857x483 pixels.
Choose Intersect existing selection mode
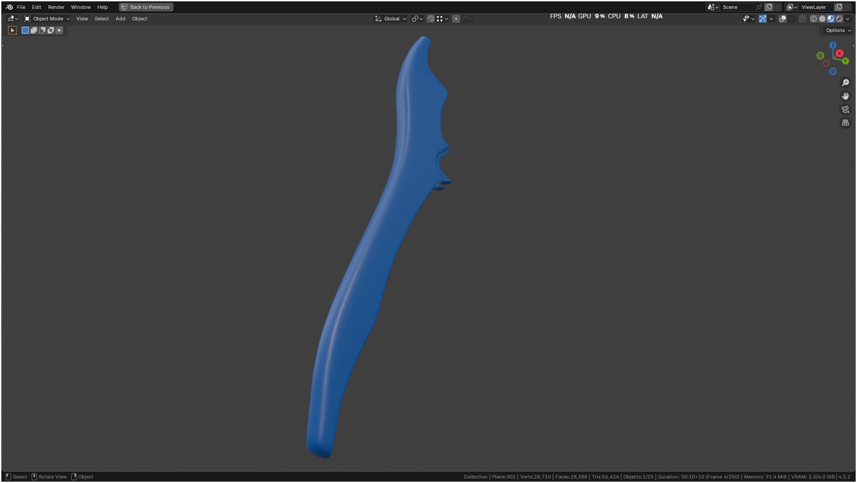coord(59,30)
